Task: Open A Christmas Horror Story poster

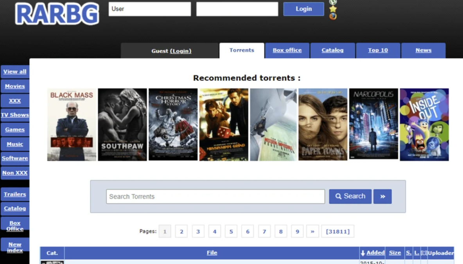Action: (173, 125)
